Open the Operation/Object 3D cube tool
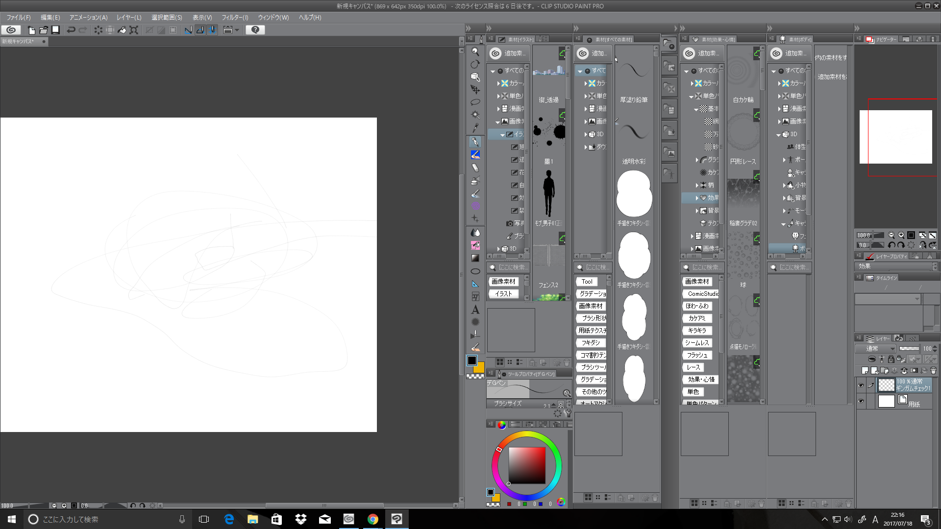 point(475,77)
